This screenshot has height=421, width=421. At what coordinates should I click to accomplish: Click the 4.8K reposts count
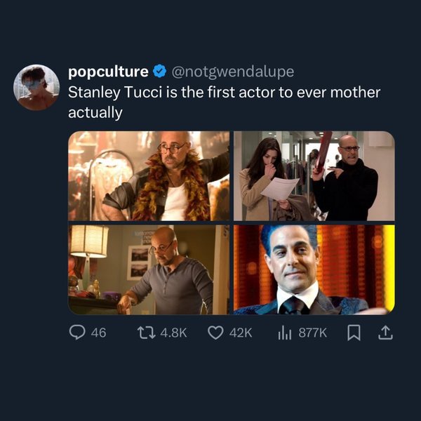[174, 333]
